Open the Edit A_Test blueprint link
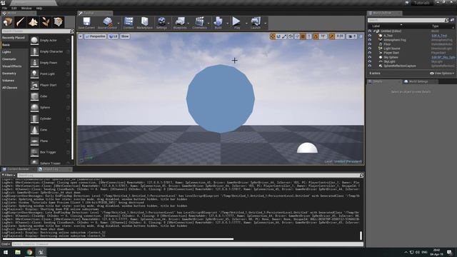Image resolution: width=457 pixels, height=257 pixels. click(x=439, y=36)
